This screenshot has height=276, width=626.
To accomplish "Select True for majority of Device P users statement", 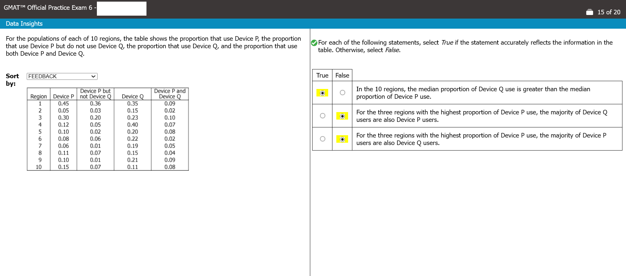I will tap(322, 139).
